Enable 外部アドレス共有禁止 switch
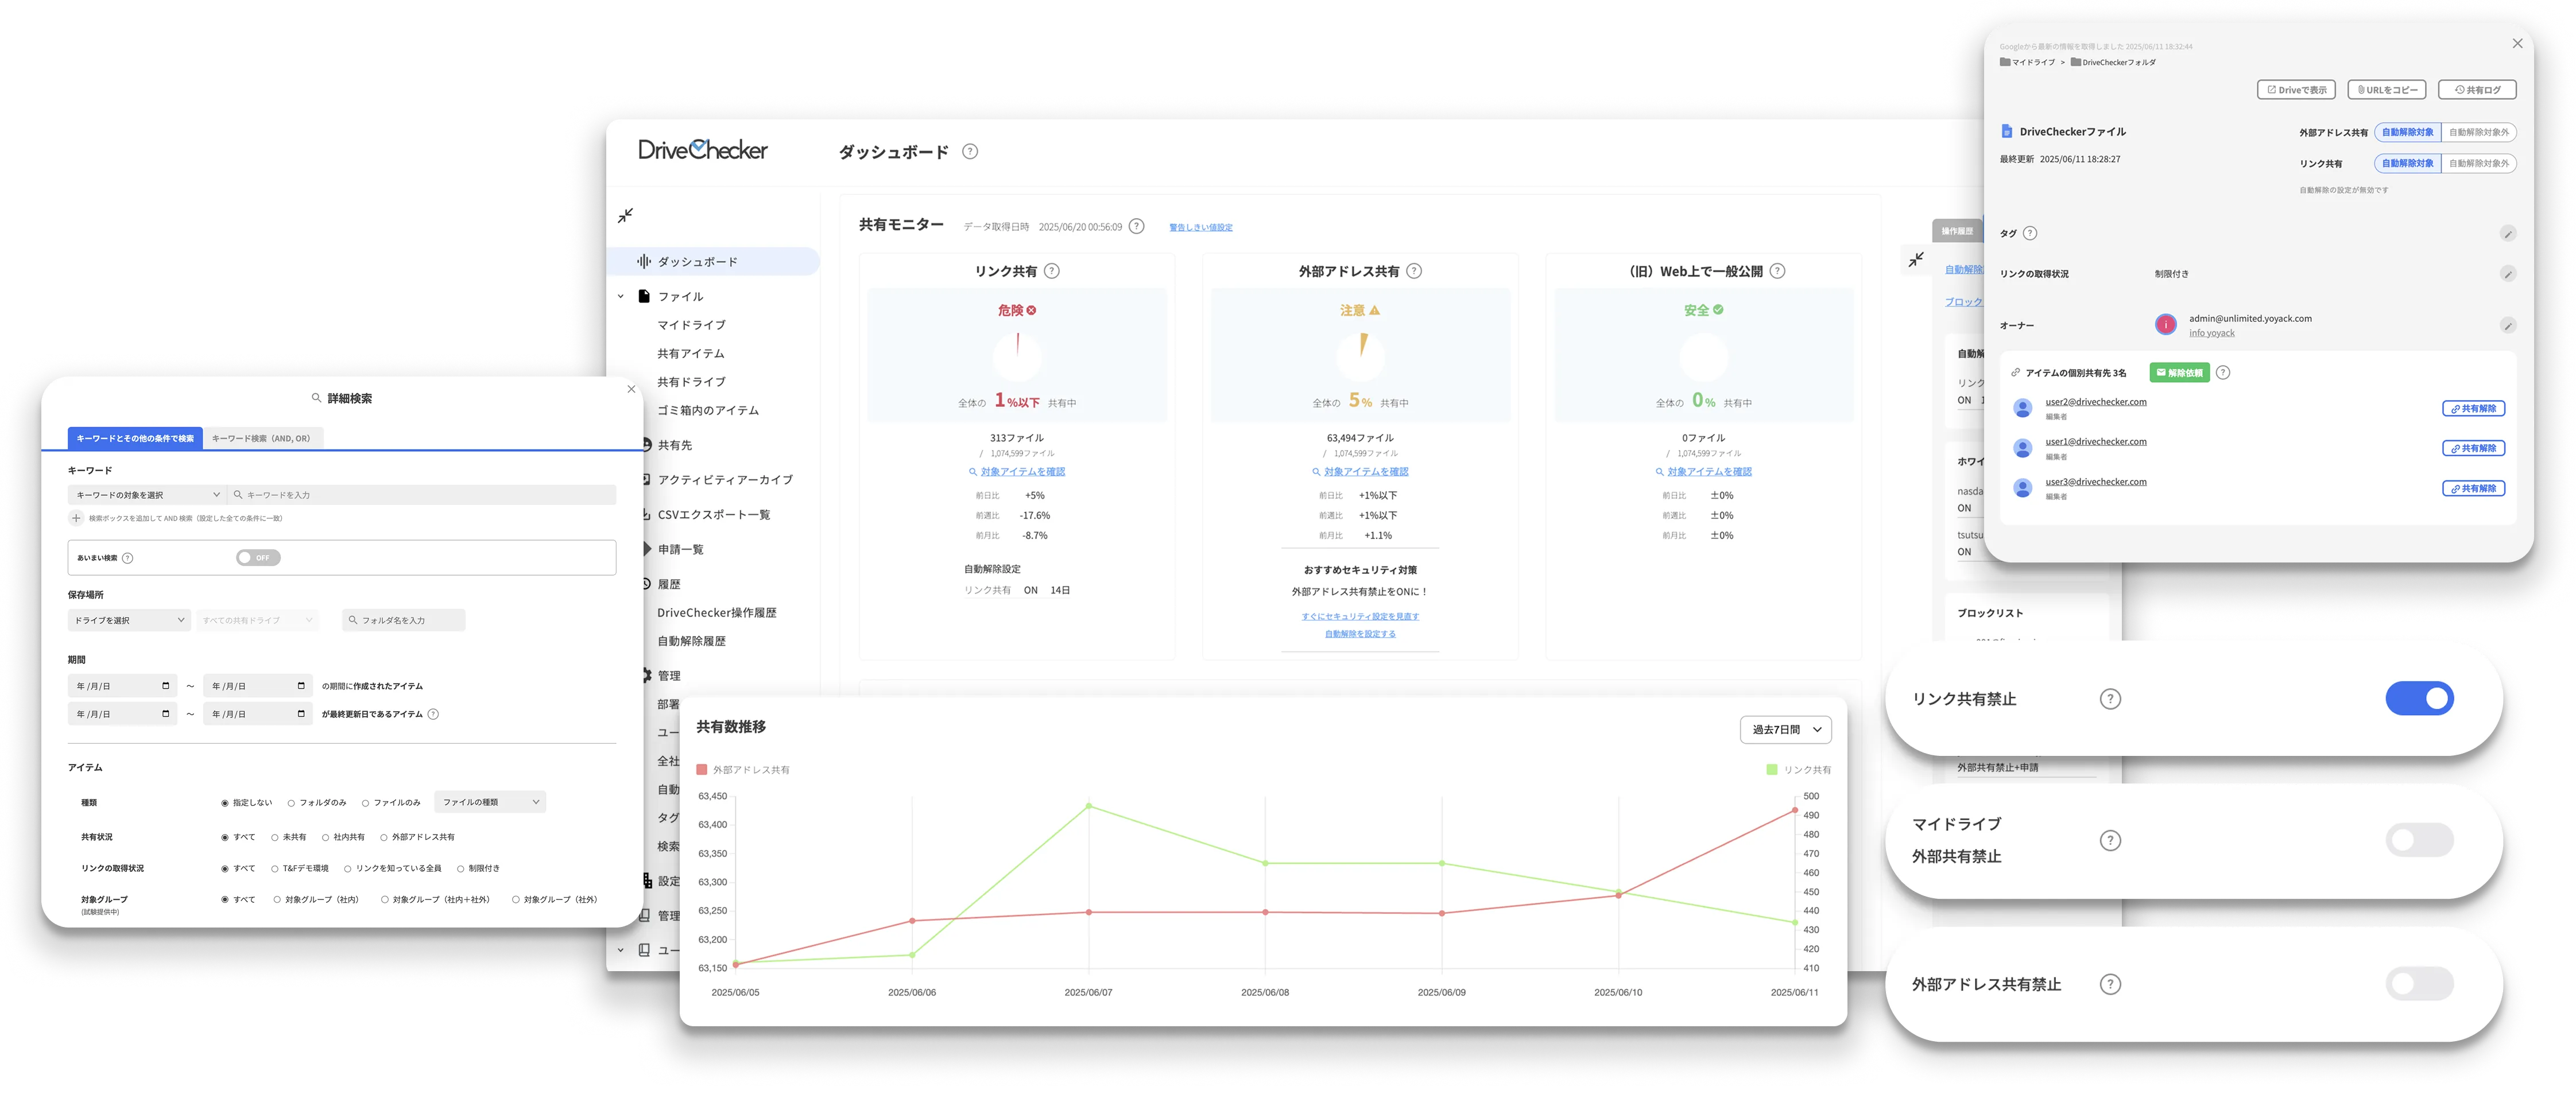2576x1102 pixels. [2420, 985]
